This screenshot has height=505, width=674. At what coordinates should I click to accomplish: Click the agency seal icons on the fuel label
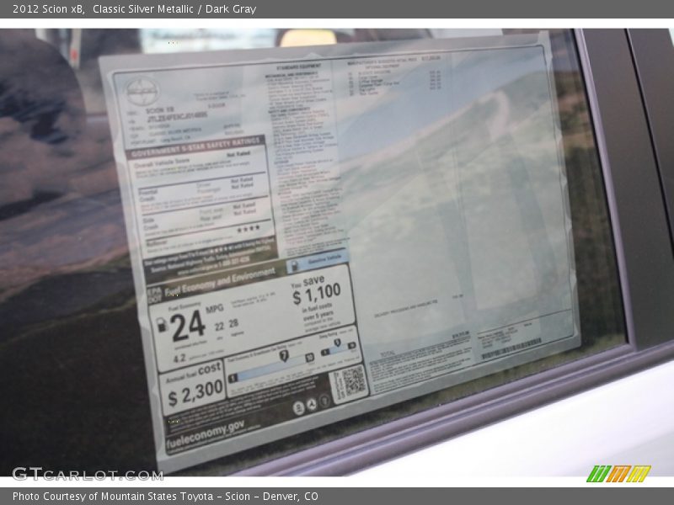coord(308,406)
